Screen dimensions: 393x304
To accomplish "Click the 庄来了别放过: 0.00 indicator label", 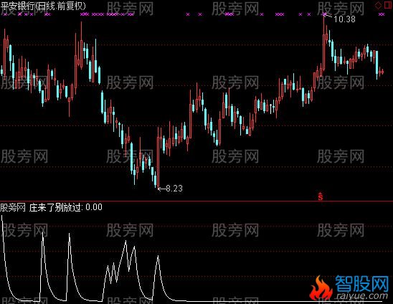I will click(65, 207).
